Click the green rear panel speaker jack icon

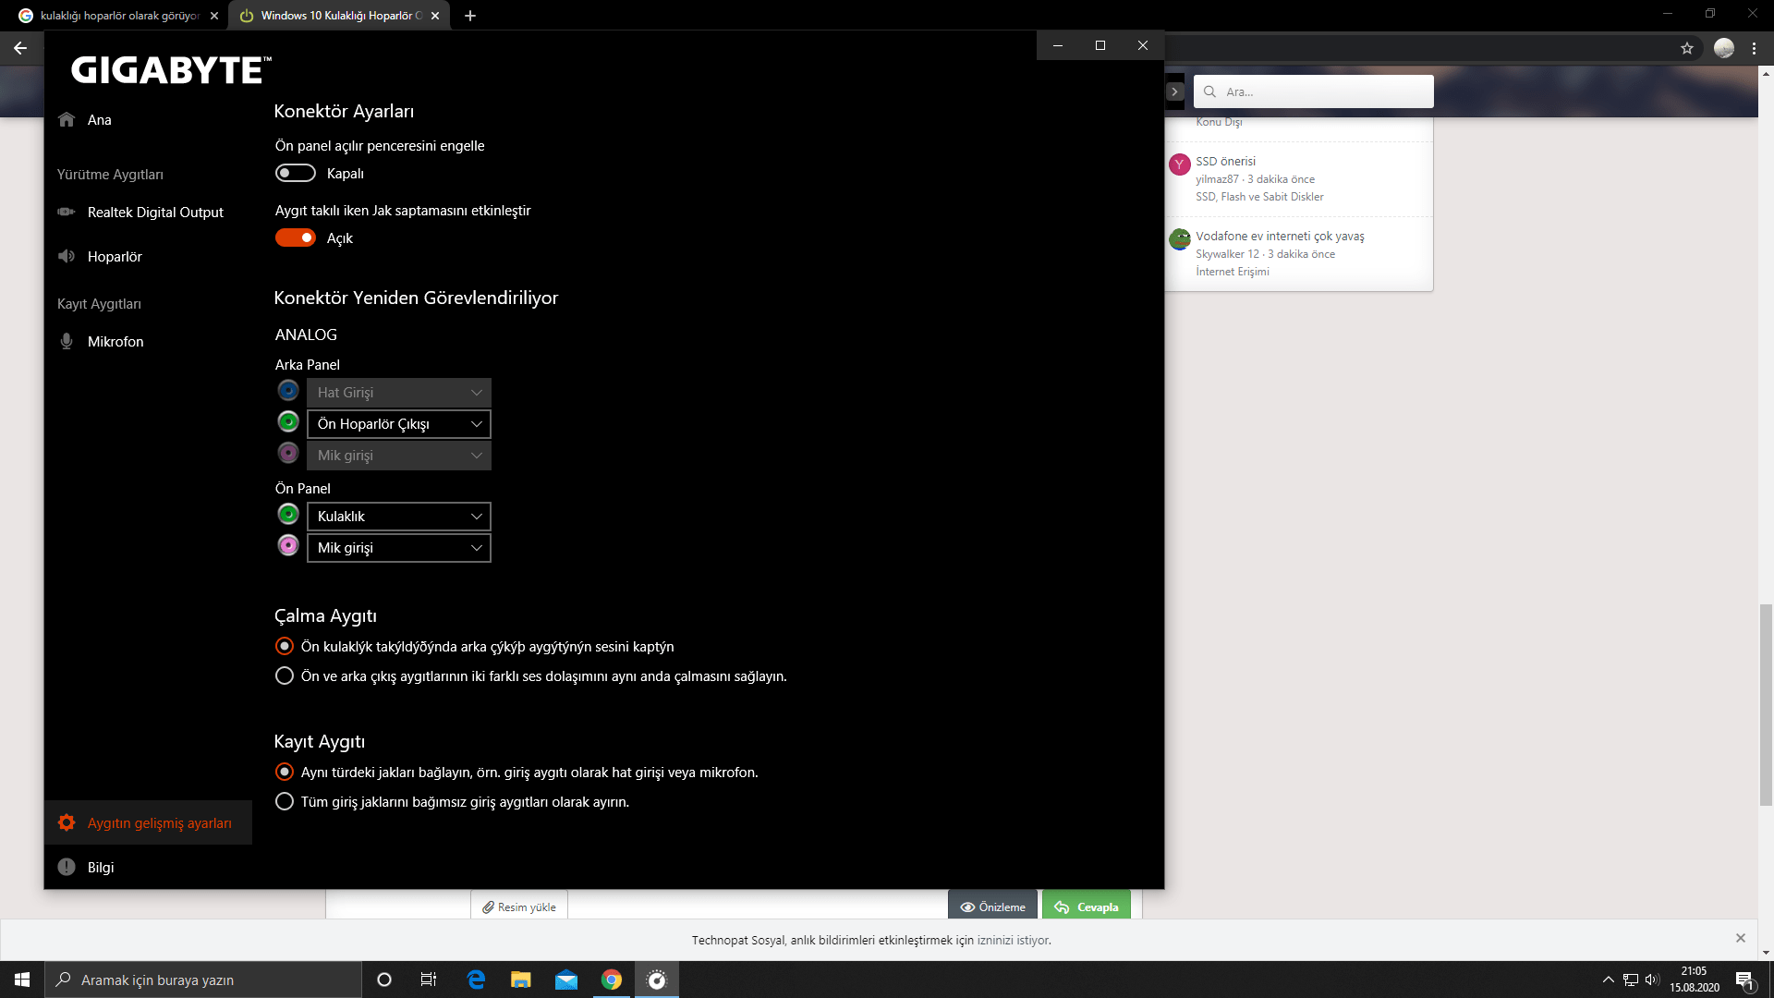[288, 422]
